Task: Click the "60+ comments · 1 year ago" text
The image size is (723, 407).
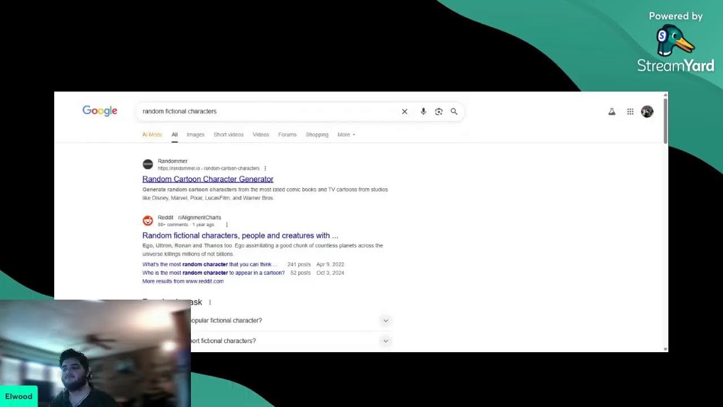Action: (x=186, y=225)
